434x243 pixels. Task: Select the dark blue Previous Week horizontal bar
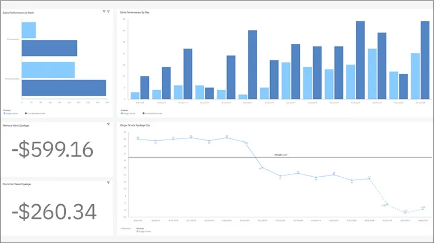click(49, 48)
